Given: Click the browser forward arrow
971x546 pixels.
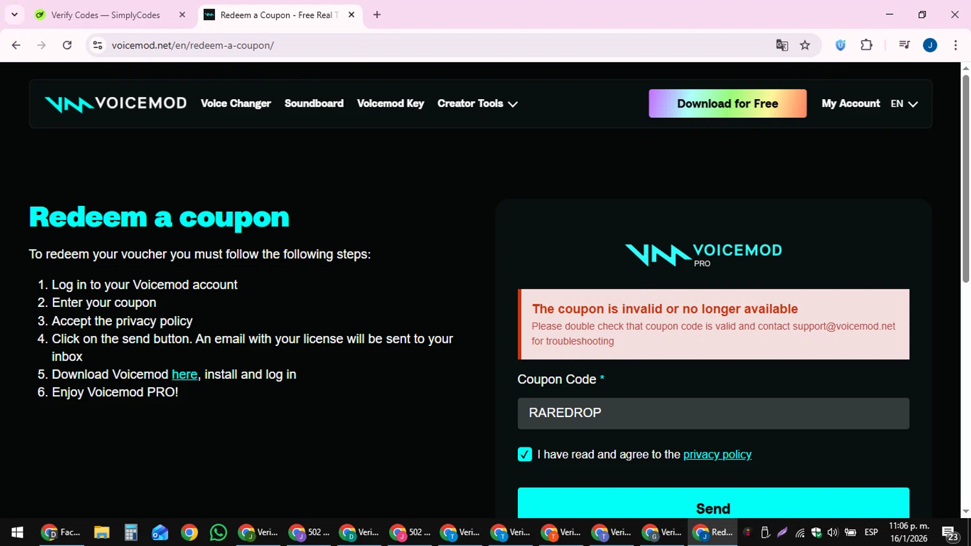Looking at the screenshot, I should pos(41,45).
